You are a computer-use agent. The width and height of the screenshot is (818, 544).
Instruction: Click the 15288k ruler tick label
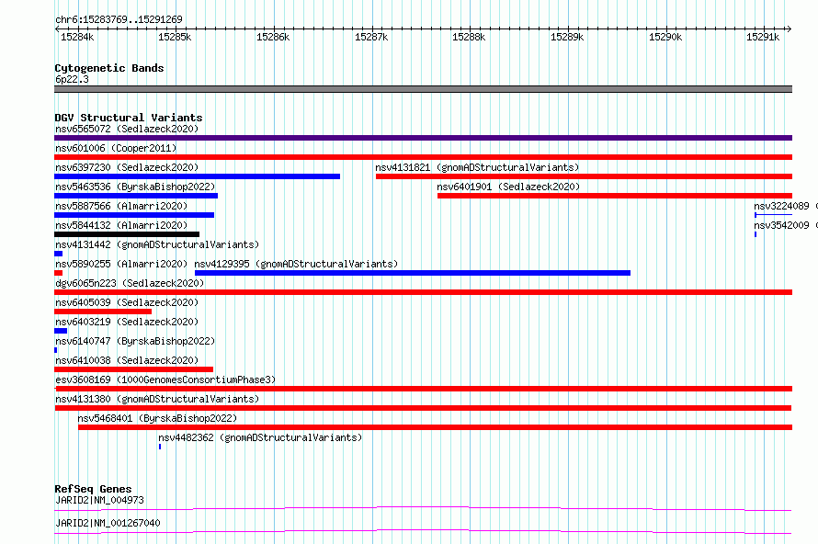469,37
